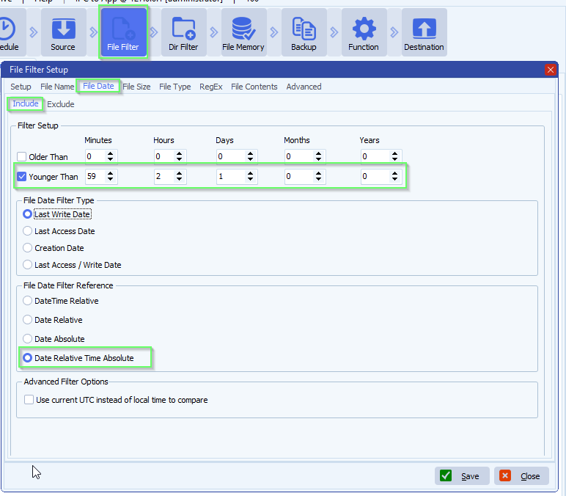
Task: Uncheck the Younger Than checkbox
Action: tap(22, 177)
